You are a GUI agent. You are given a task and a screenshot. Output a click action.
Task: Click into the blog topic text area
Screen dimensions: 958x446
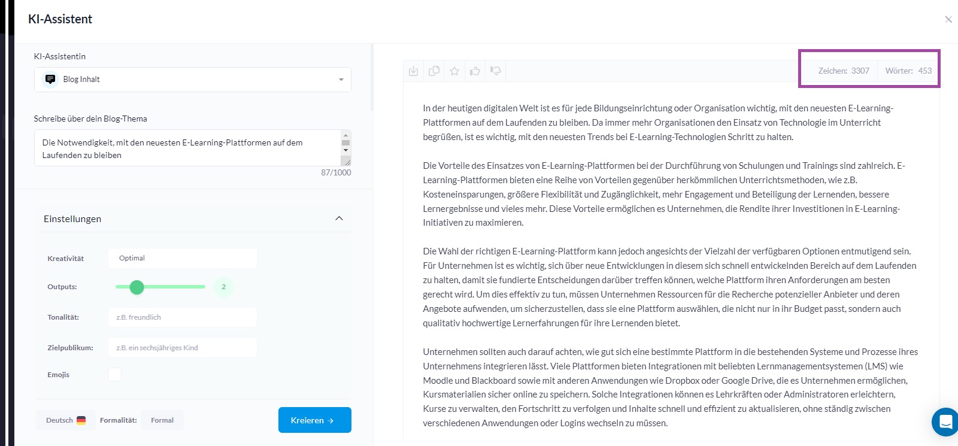187,148
